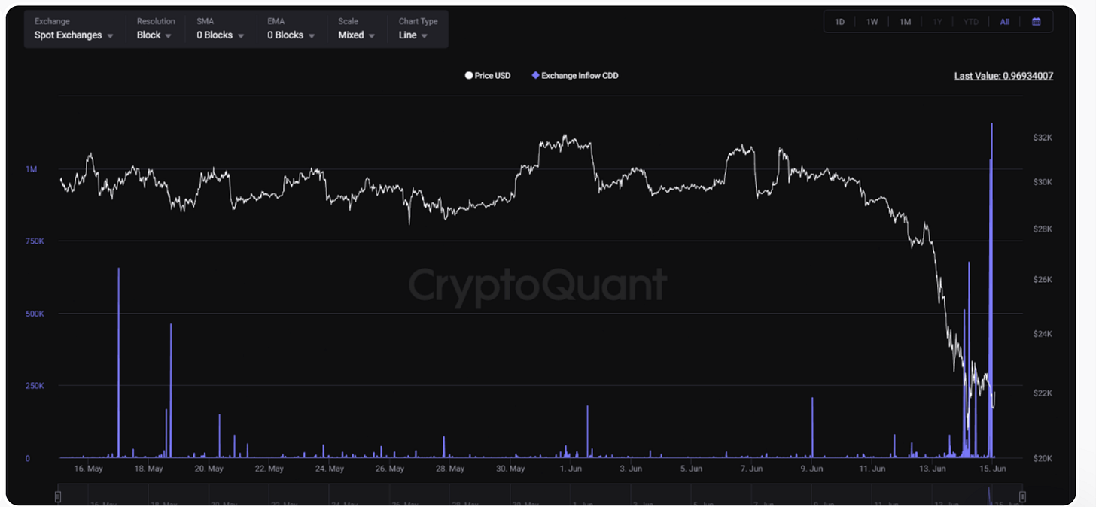Click the 1M left axis label

tap(32, 169)
